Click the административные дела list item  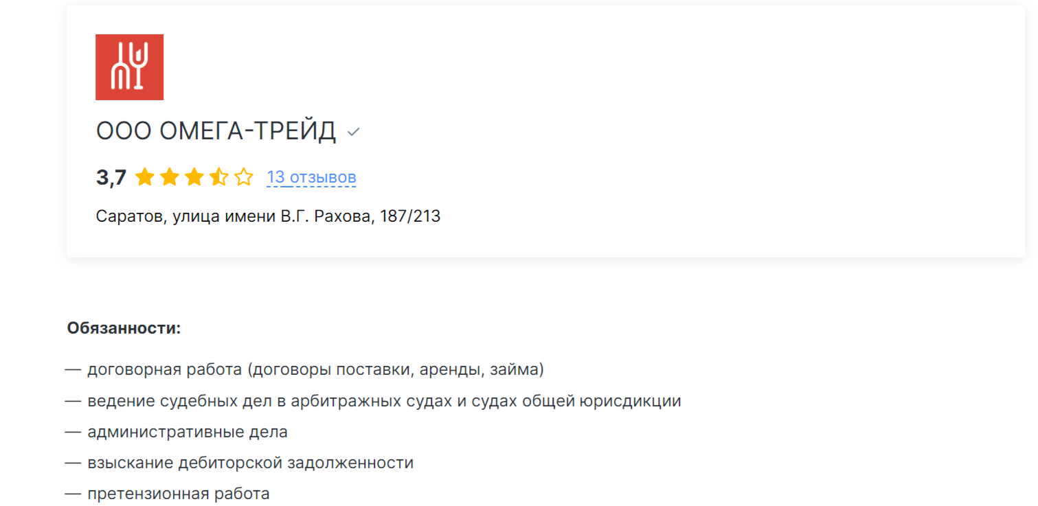click(177, 432)
